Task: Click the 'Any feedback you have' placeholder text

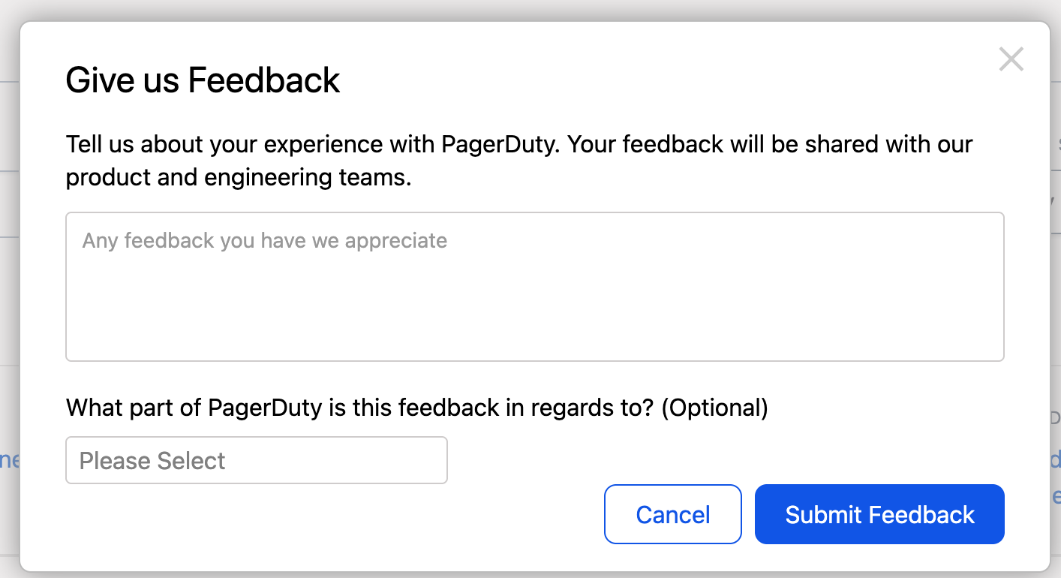Action: [x=264, y=241]
